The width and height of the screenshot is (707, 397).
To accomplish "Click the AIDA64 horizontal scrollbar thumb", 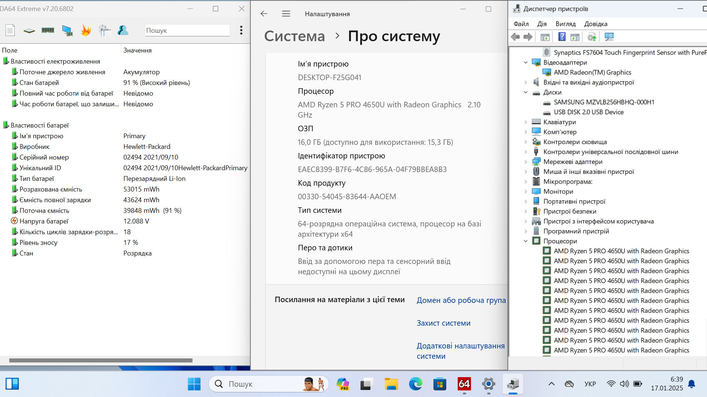I will (x=101, y=360).
